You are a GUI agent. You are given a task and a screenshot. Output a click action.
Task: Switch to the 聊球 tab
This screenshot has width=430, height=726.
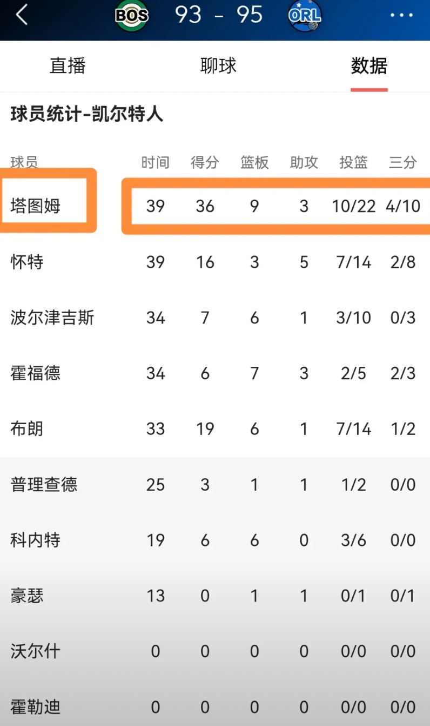218,66
